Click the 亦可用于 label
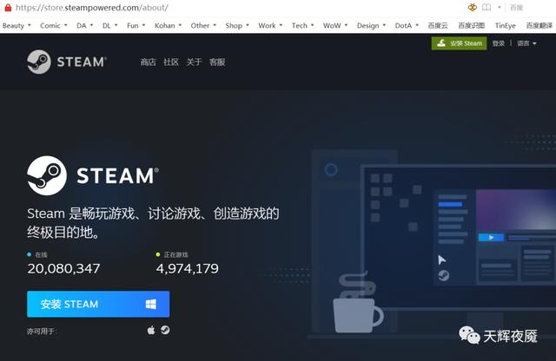The height and width of the screenshot is (361, 556). coord(42,331)
